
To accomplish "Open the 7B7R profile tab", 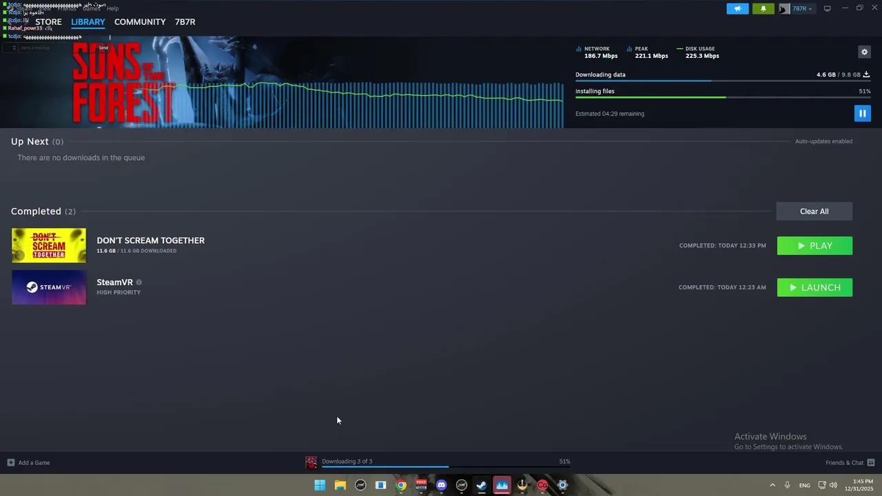I will (x=185, y=22).
